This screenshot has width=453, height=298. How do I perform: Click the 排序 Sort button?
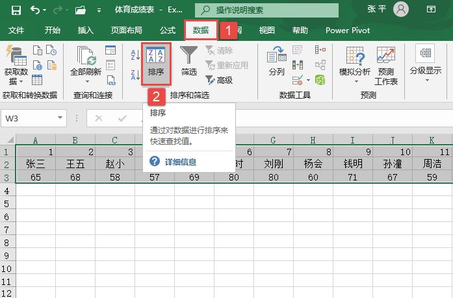(x=156, y=64)
